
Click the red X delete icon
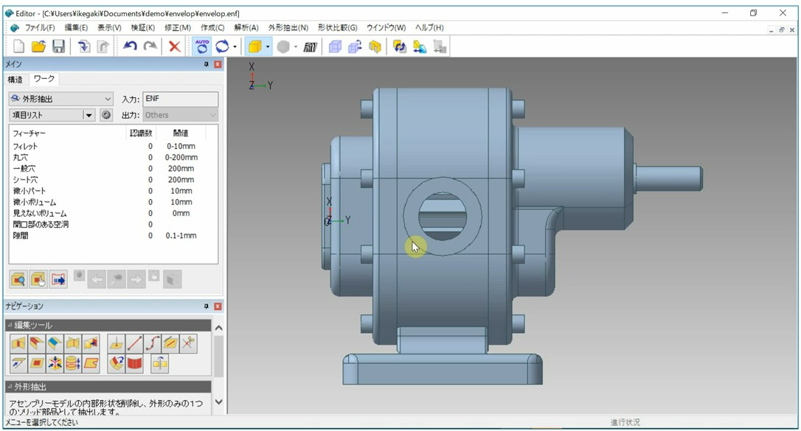tap(175, 46)
